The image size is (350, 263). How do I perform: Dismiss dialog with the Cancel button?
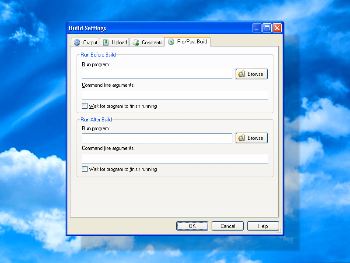tap(227, 226)
